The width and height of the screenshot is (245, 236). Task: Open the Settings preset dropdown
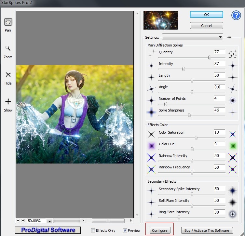(x=193, y=37)
